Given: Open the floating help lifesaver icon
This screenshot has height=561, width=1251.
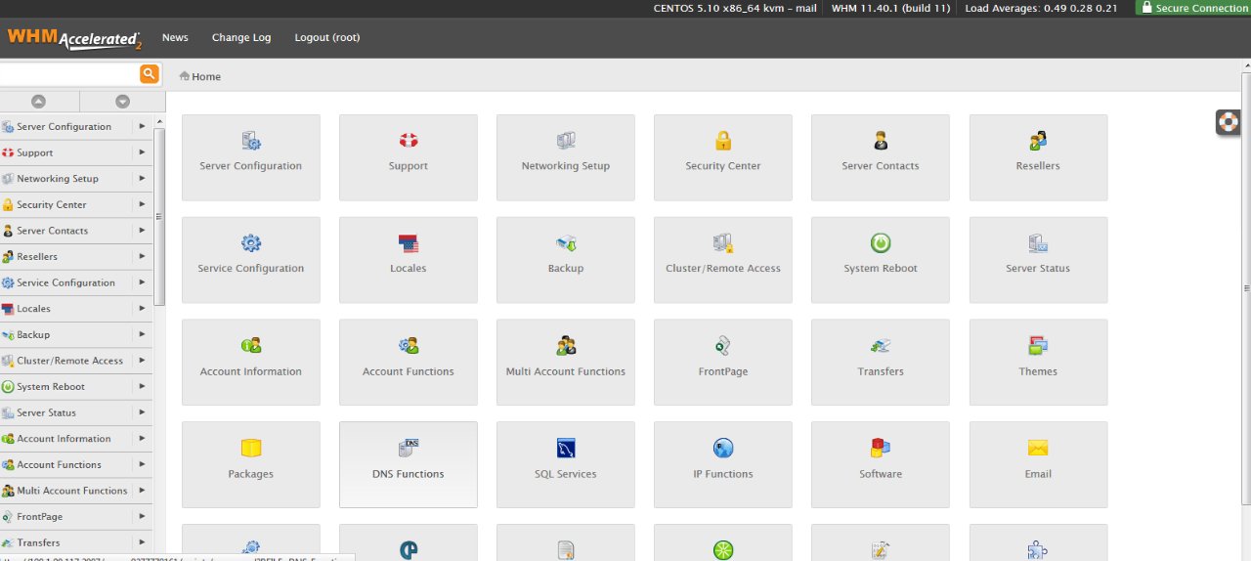Looking at the screenshot, I should click(x=1228, y=122).
